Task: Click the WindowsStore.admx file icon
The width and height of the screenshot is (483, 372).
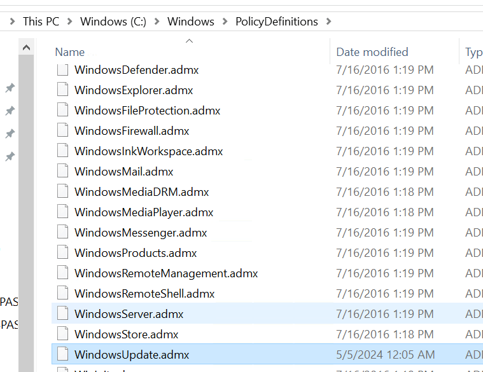Action: (62, 334)
